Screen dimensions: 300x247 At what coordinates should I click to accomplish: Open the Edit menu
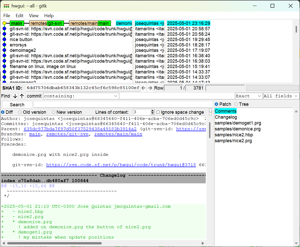click(20, 16)
